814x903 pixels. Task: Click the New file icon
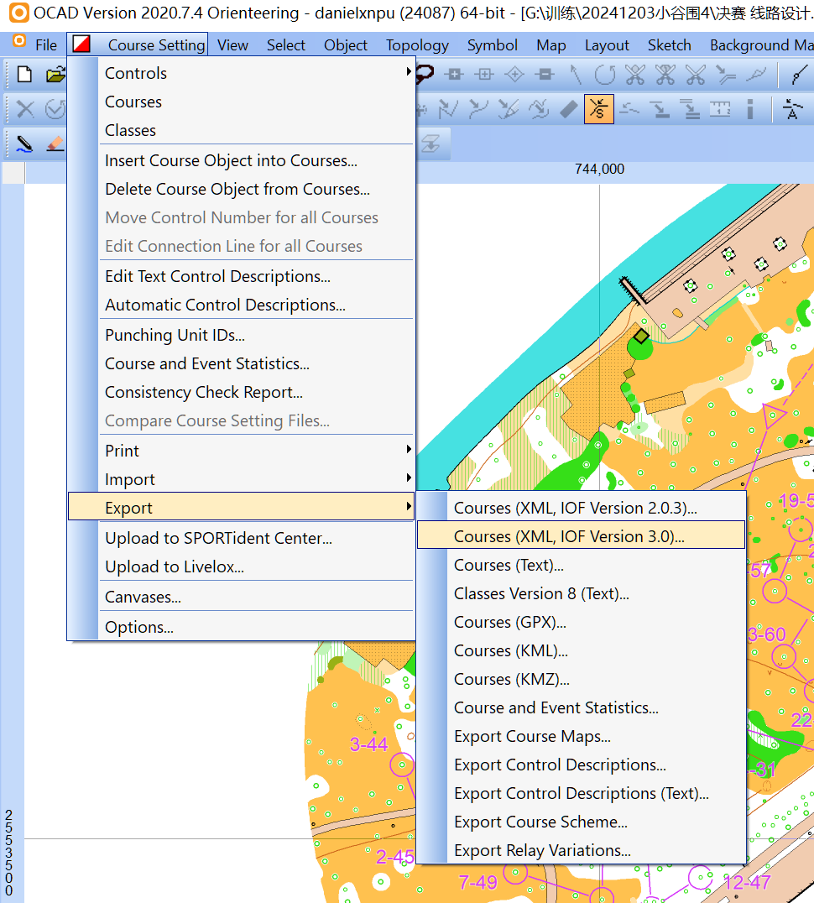[24, 75]
